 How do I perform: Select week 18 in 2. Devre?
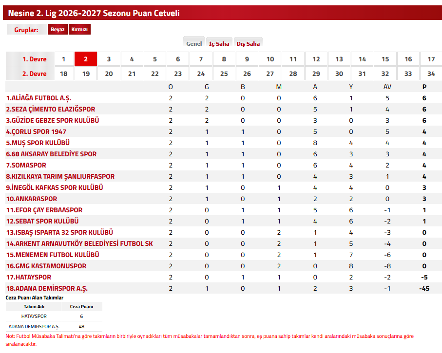(x=64, y=74)
